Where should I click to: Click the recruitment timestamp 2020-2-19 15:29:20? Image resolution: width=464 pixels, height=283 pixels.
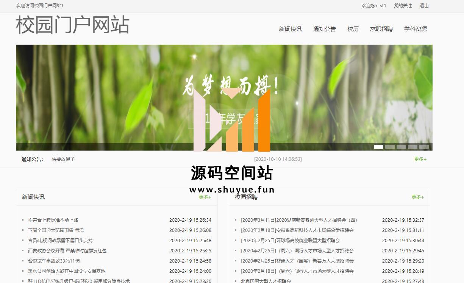403,261
